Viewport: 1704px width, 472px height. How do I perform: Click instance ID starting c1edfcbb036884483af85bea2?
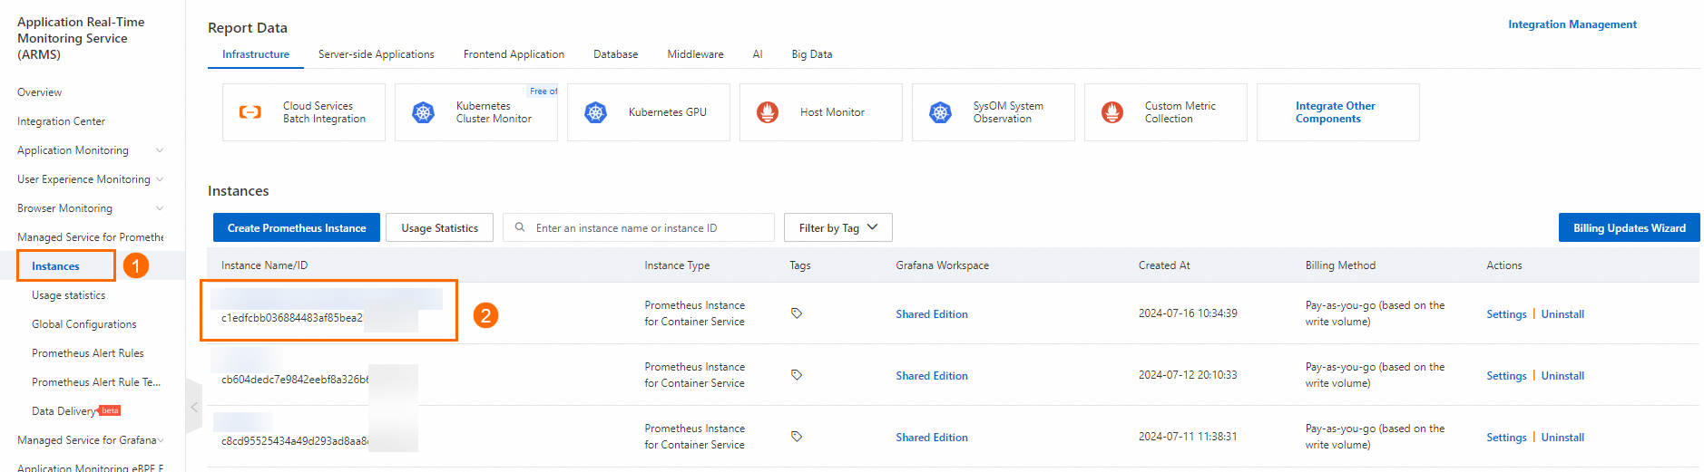pyautogui.click(x=292, y=318)
